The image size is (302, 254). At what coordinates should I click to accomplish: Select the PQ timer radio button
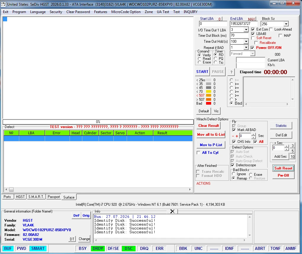[x=216, y=59]
